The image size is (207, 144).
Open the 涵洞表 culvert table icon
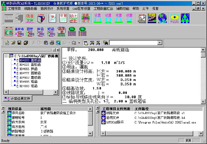click(x=61, y=32)
